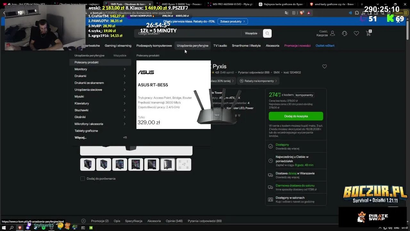410x231 pixels.
Task: Switch to the Opis section tab
Action: coord(117,221)
